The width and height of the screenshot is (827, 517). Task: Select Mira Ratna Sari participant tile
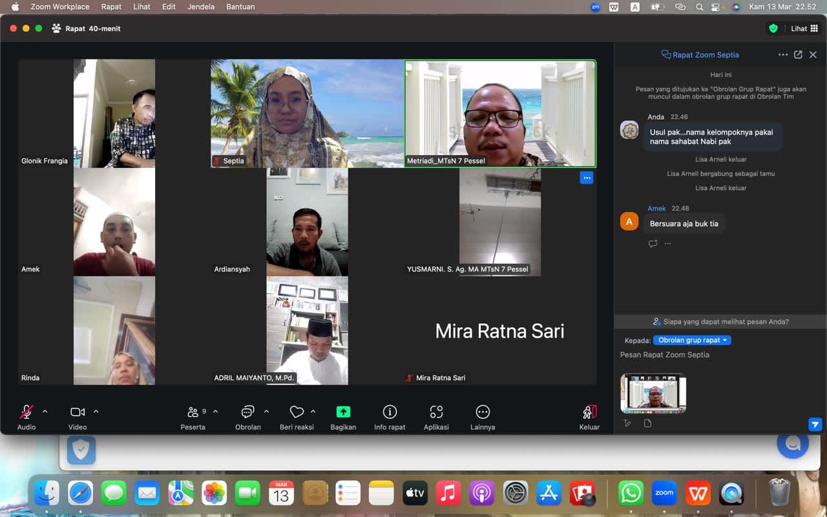(500, 331)
